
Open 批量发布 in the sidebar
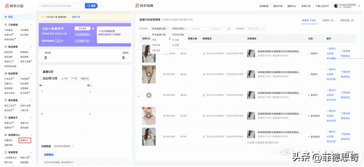point(8,140)
